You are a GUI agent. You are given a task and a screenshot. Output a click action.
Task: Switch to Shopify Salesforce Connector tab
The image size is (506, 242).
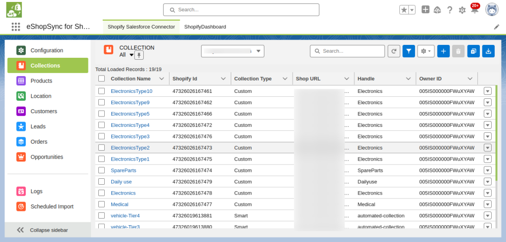[141, 27]
